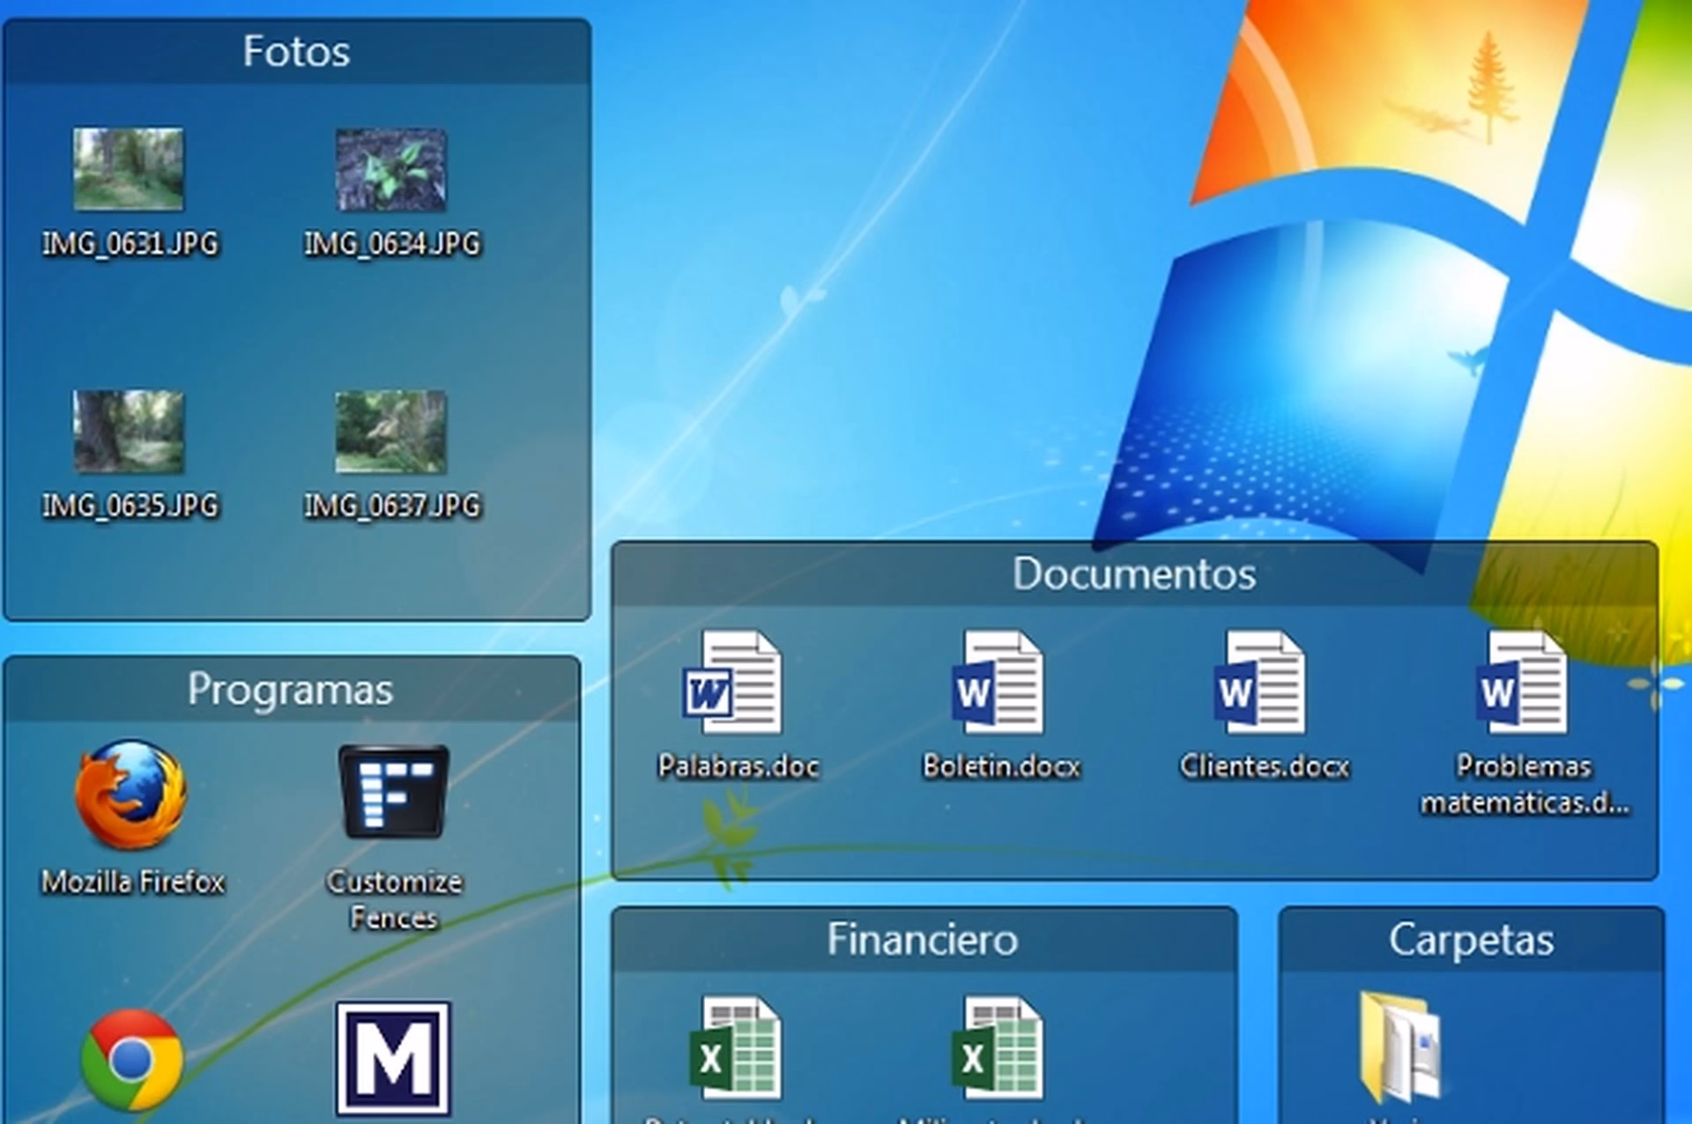Click the Customize Fences icon
Viewport: 1692px width, 1124px height.
pos(394,791)
